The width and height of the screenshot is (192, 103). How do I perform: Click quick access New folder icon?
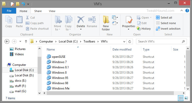click(18, 4)
